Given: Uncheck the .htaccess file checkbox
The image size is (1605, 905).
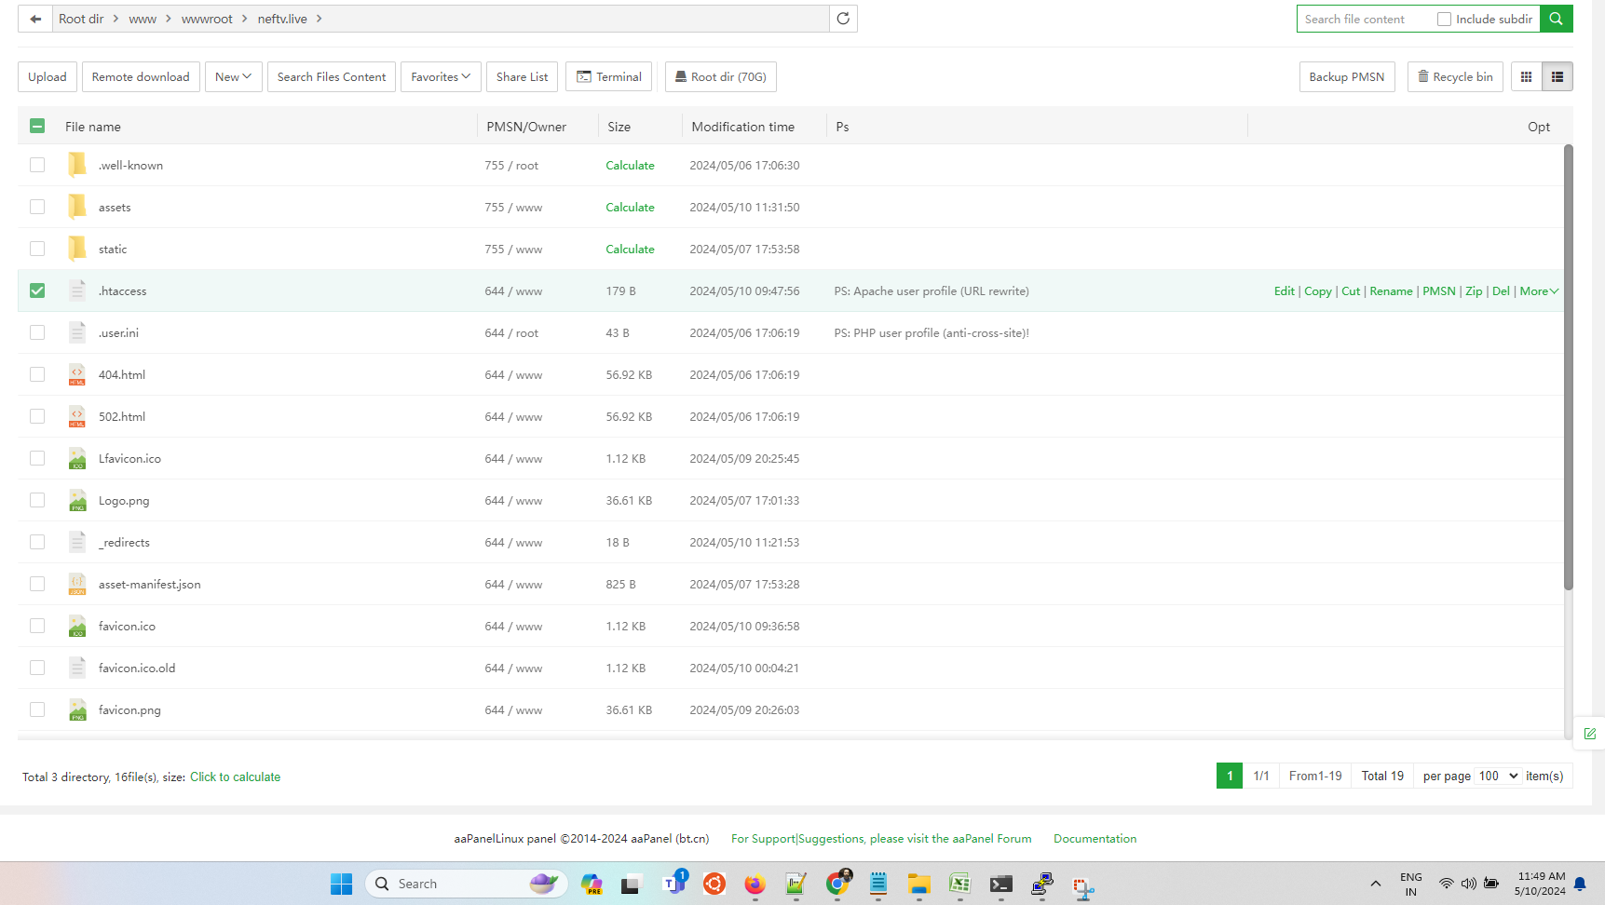Looking at the screenshot, I should pos(37,290).
